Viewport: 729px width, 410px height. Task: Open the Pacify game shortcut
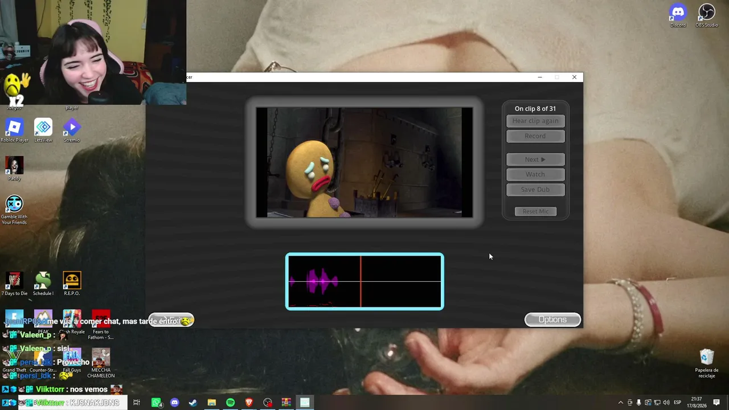point(14,169)
